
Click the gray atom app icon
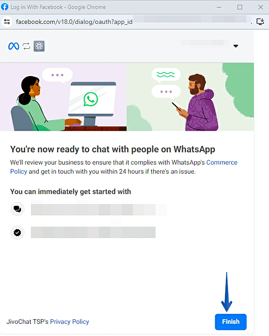tap(39, 46)
